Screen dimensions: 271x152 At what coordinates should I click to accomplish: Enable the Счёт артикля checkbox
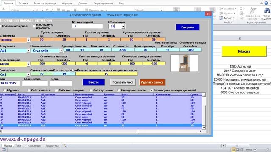(x=91, y=90)
